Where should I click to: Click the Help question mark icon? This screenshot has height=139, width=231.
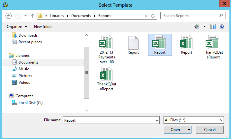(222, 27)
